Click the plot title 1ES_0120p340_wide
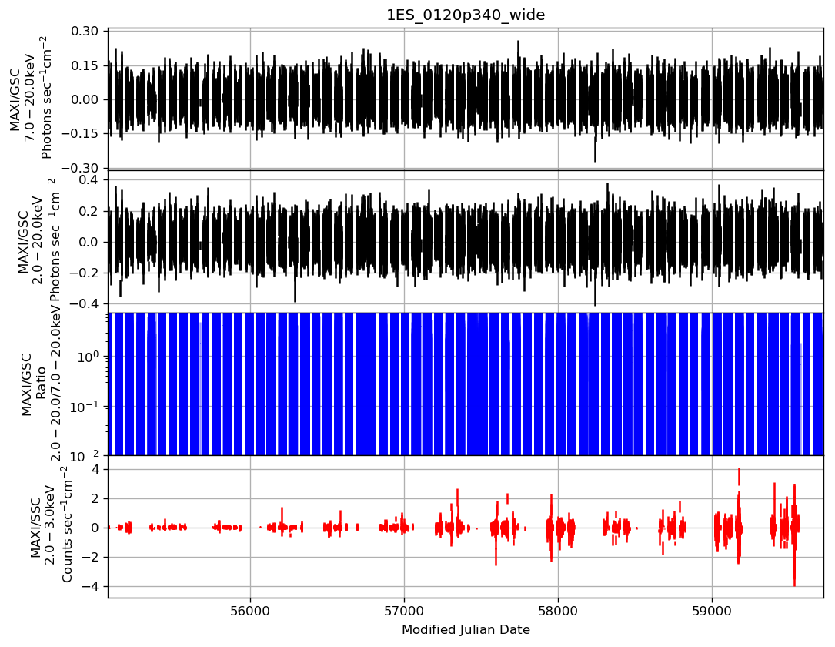 (x=466, y=15)
